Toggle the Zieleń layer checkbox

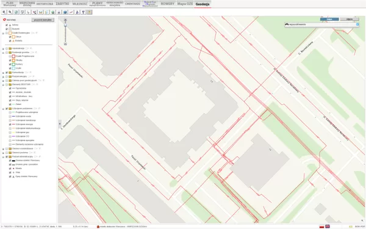tap(10, 104)
